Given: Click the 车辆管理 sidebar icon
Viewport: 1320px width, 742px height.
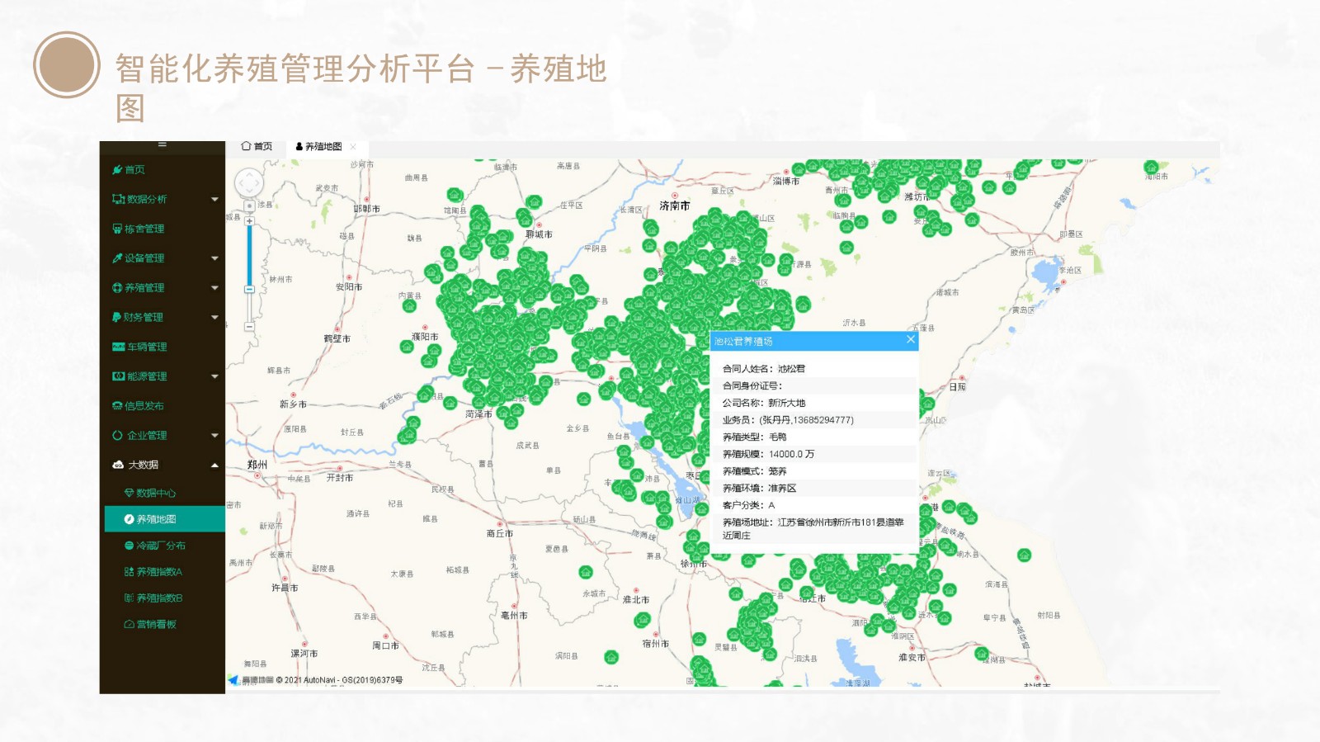Looking at the screenshot, I should [118, 347].
